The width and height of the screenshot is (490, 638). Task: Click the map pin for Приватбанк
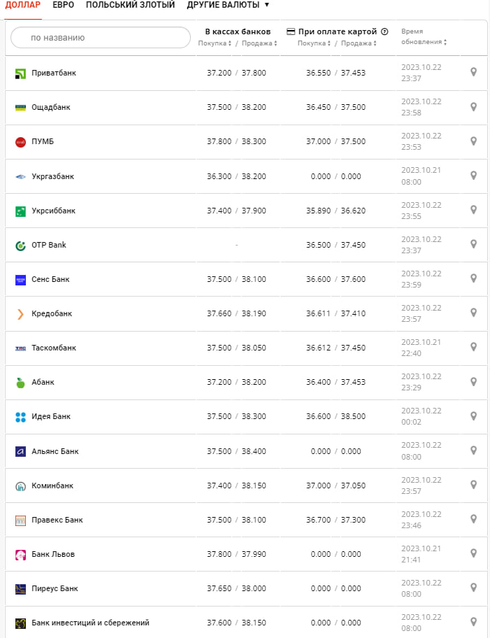coord(473,72)
